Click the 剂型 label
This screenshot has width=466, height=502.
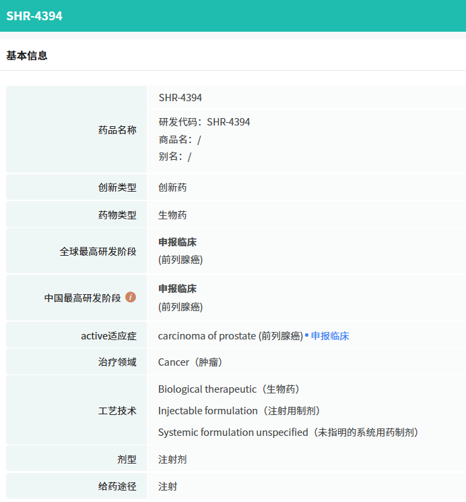coord(127,459)
